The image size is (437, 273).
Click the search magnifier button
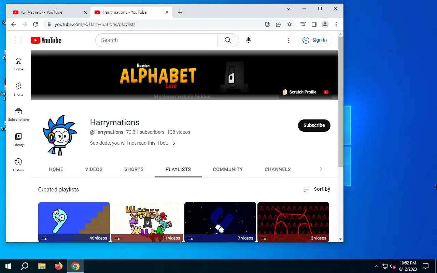coord(228,40)
